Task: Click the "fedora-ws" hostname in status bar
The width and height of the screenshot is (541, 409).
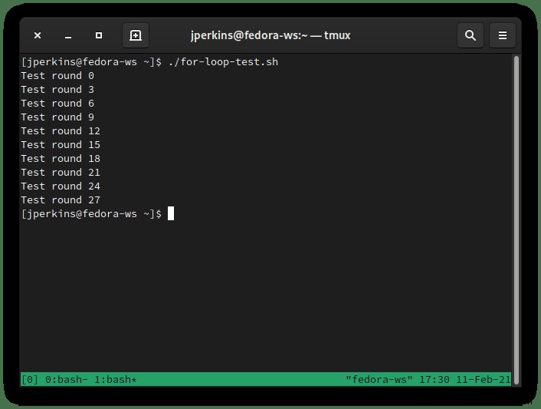Action: [379, 380]
